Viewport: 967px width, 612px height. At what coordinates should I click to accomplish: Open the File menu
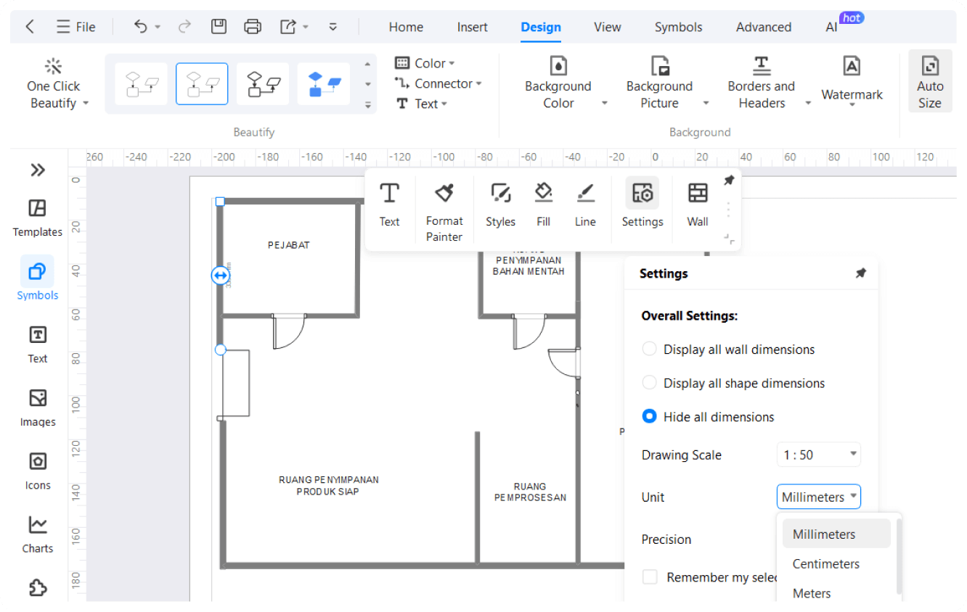76,27
